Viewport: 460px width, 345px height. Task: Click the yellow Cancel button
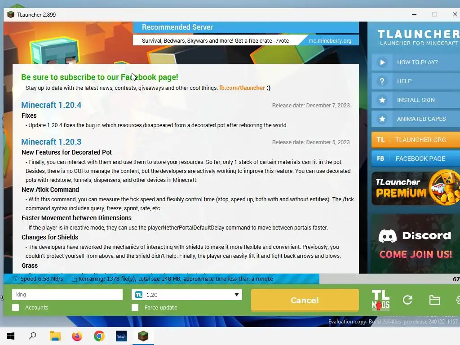pos(305,300)
